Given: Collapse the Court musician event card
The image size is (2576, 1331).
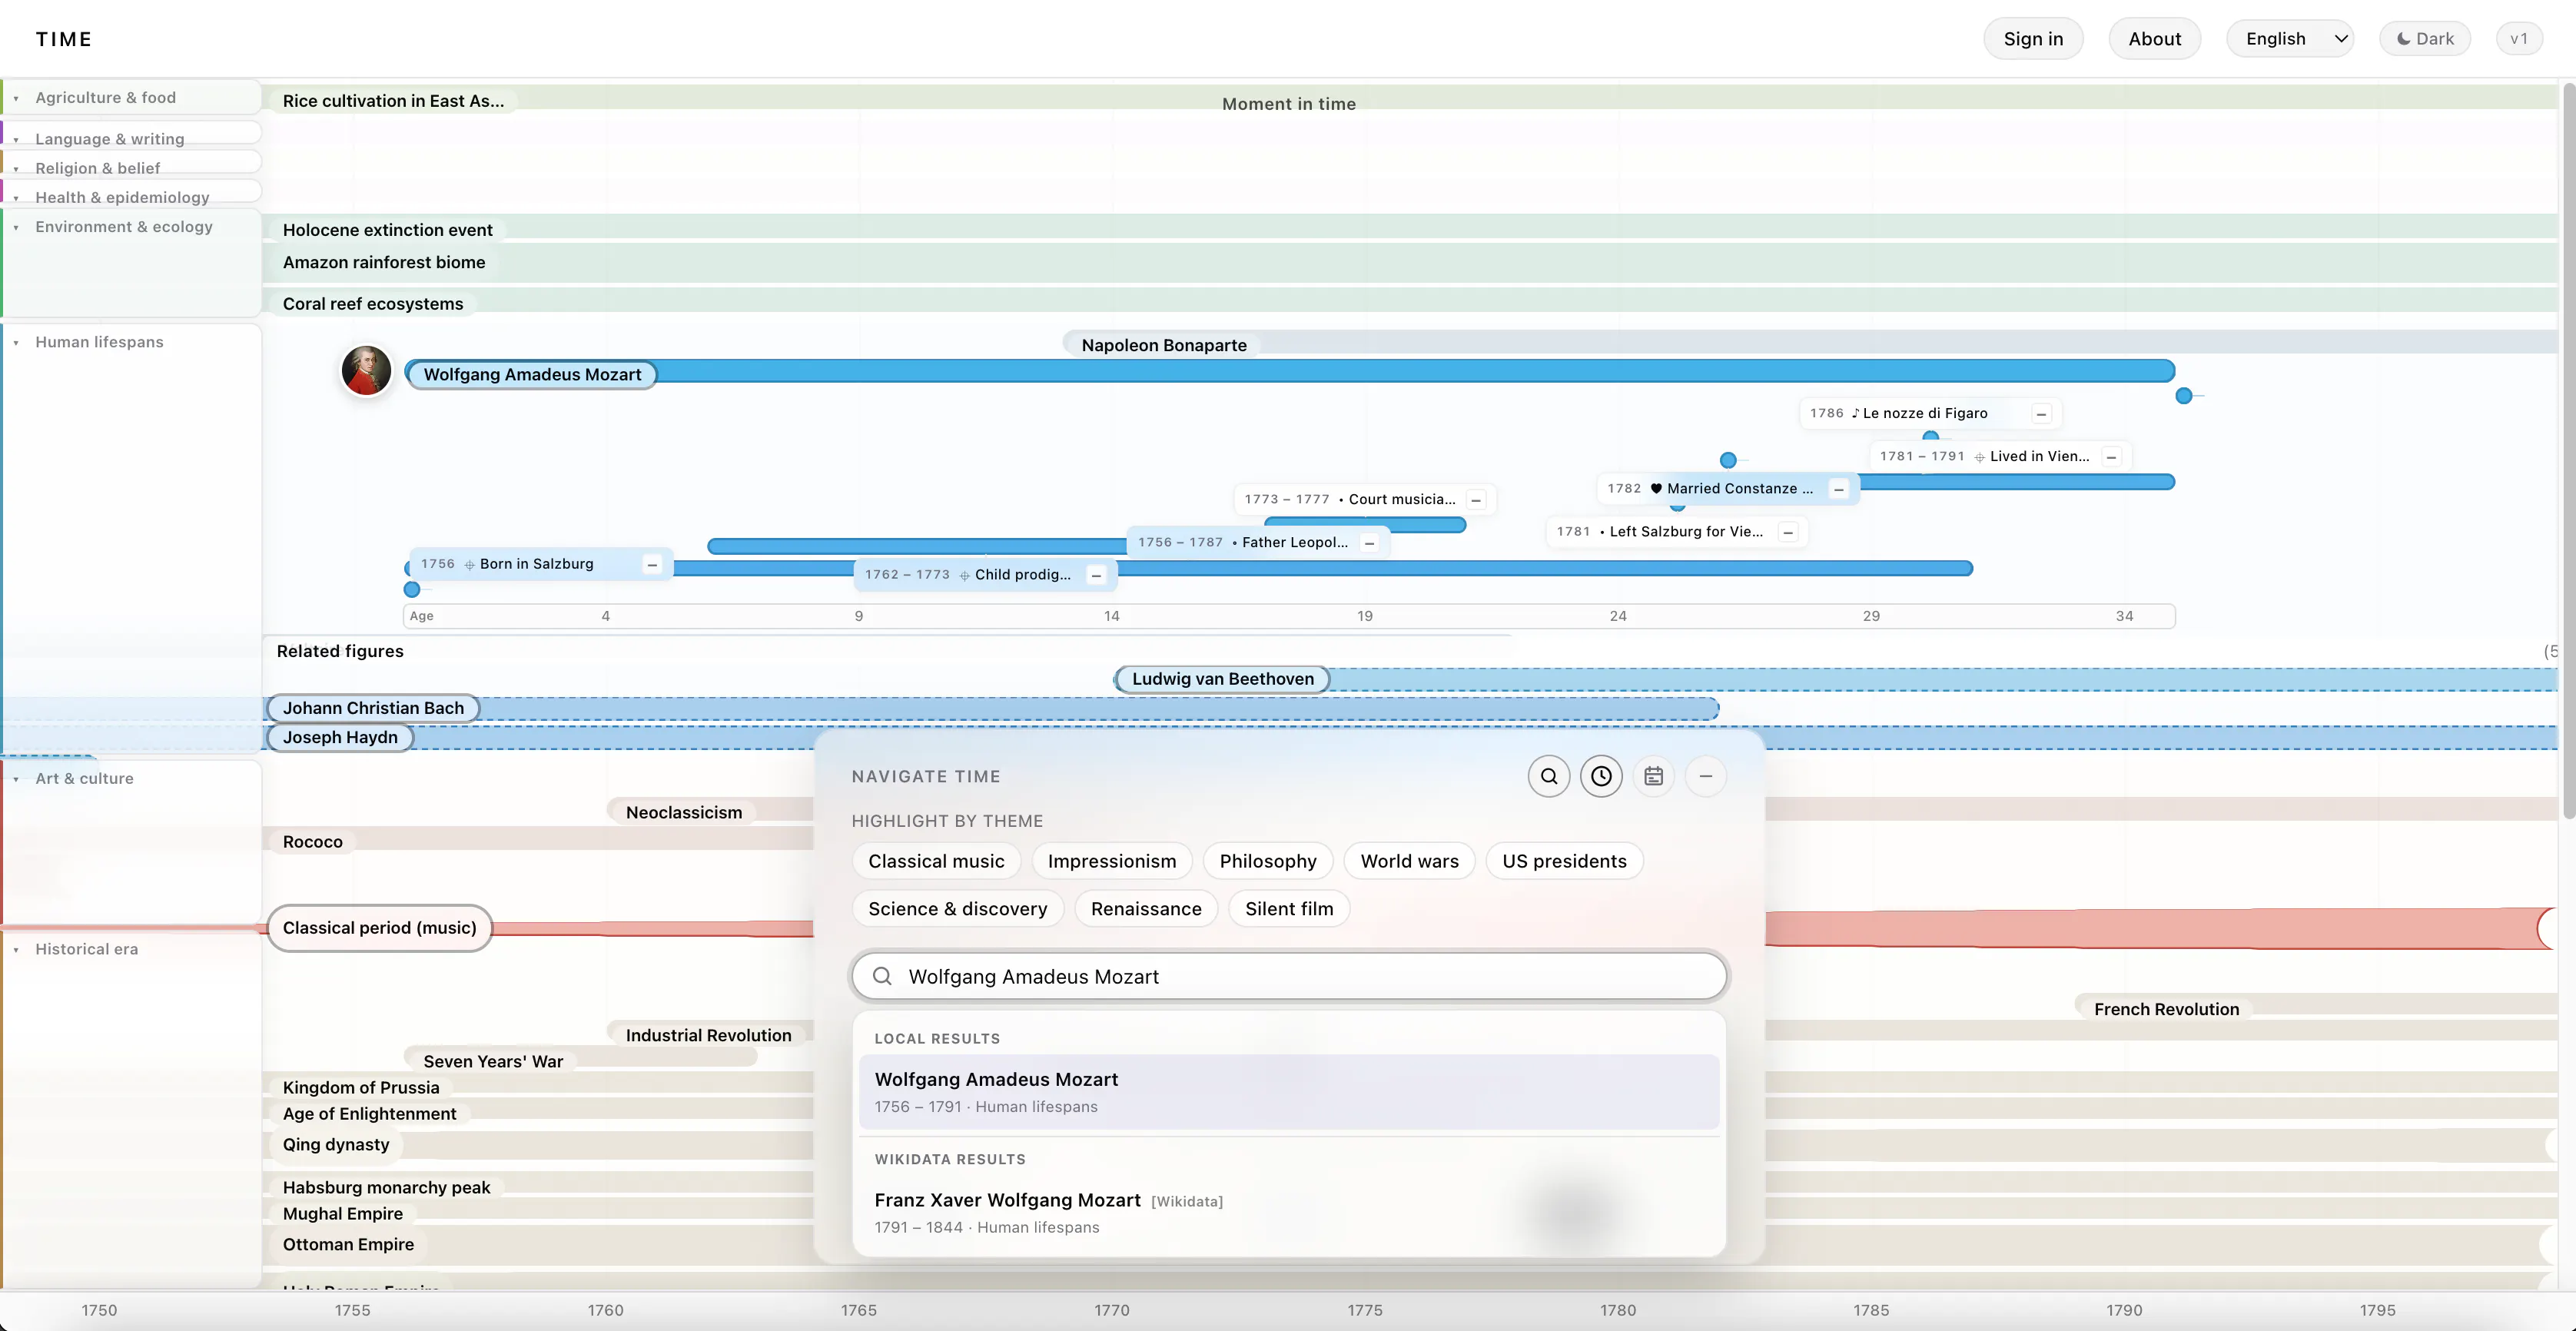Looking at the screenshot, I should 1476,500.
